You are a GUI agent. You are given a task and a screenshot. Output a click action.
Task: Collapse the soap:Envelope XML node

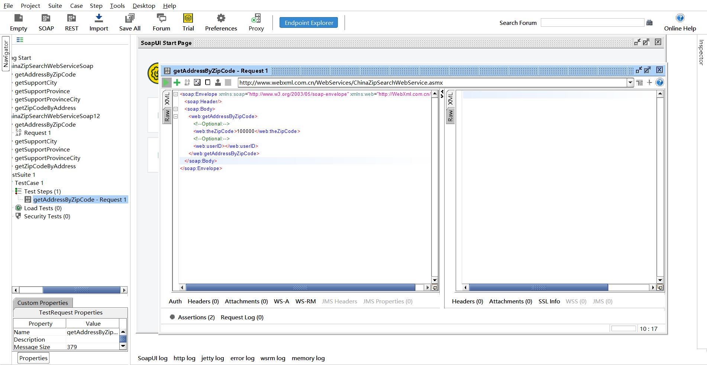(175, 94)
